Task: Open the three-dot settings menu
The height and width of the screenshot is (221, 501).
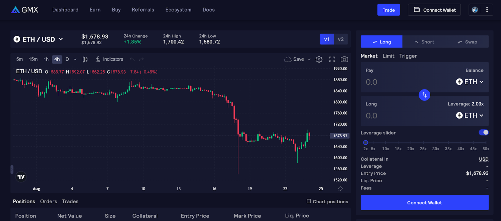Action: [487, 10]
